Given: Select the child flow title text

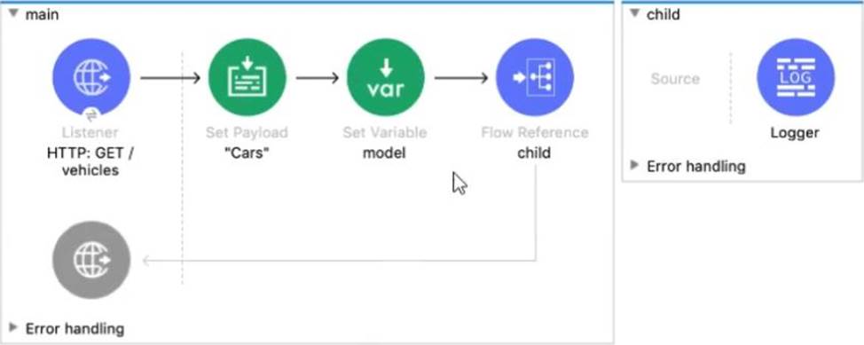Looking at the screenshot, I should point(664,14).
